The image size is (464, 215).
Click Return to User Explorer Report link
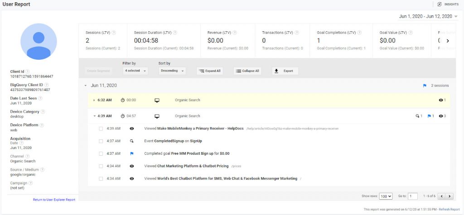tap(54, 200)
